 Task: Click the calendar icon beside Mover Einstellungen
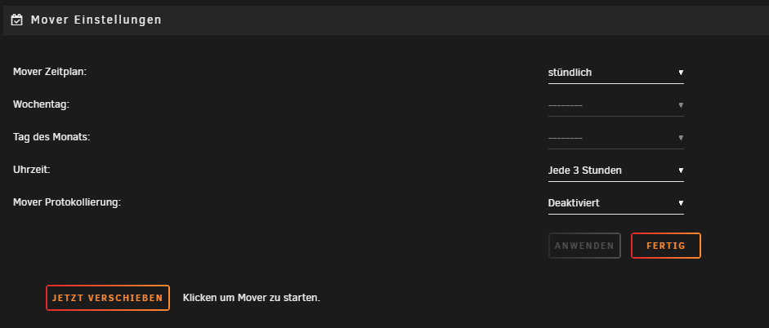pos(16,20)
